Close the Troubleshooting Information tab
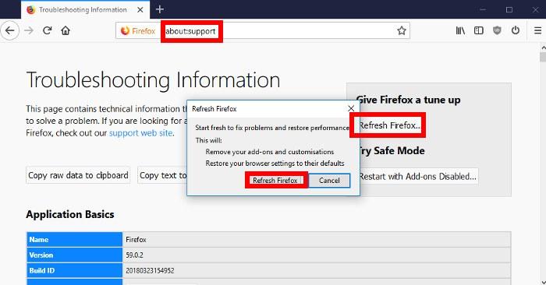 point(140,9)
